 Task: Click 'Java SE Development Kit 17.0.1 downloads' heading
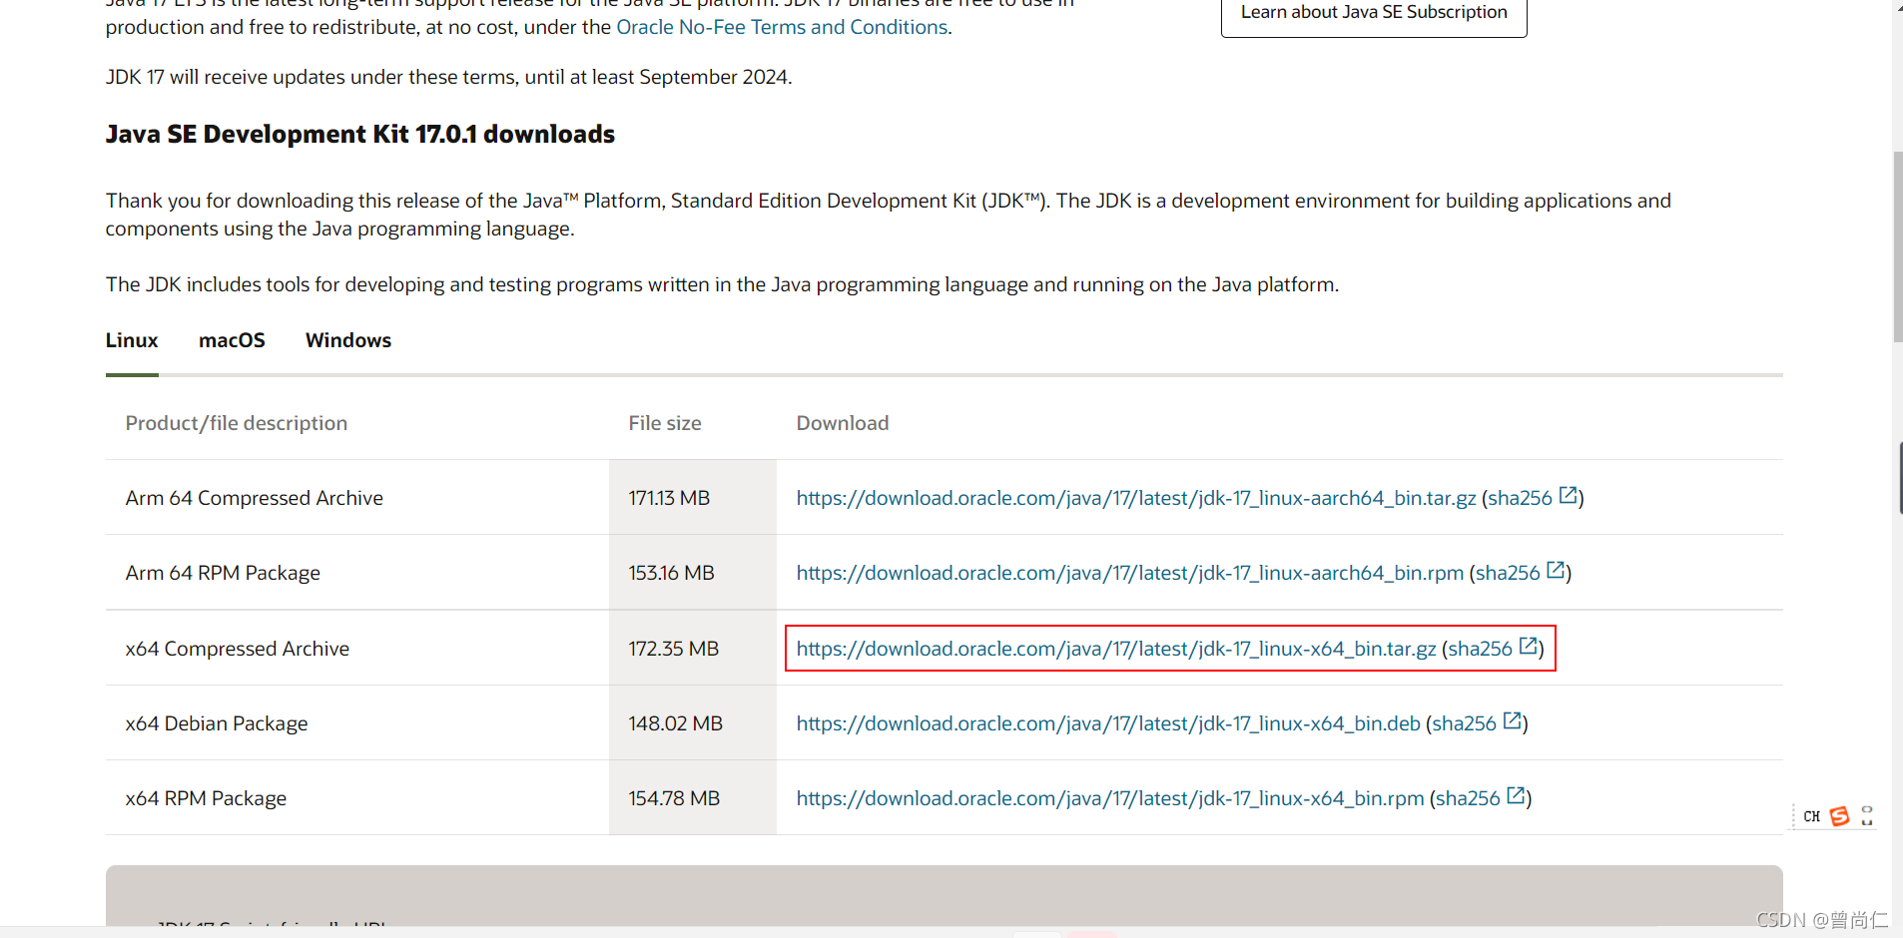[x=360, y=134]
